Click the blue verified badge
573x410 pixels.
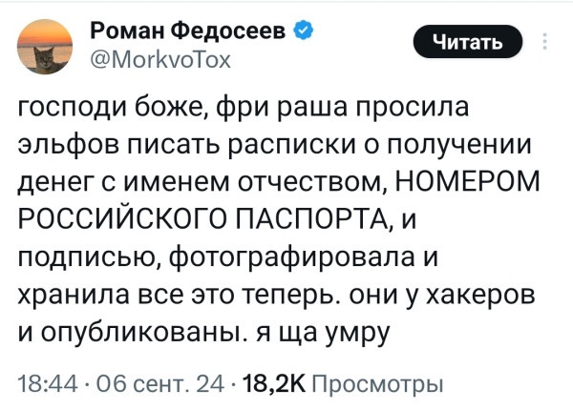[302, 32]
